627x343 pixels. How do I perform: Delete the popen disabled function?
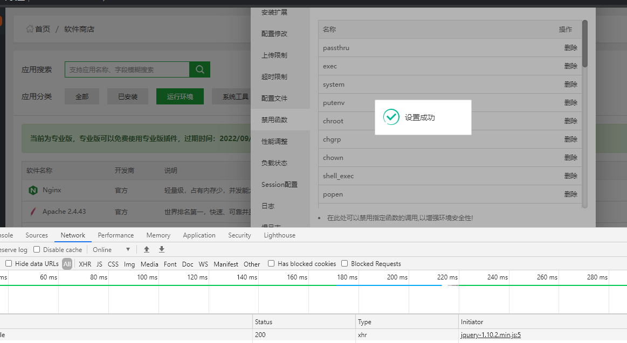click(x=570, y=194)
